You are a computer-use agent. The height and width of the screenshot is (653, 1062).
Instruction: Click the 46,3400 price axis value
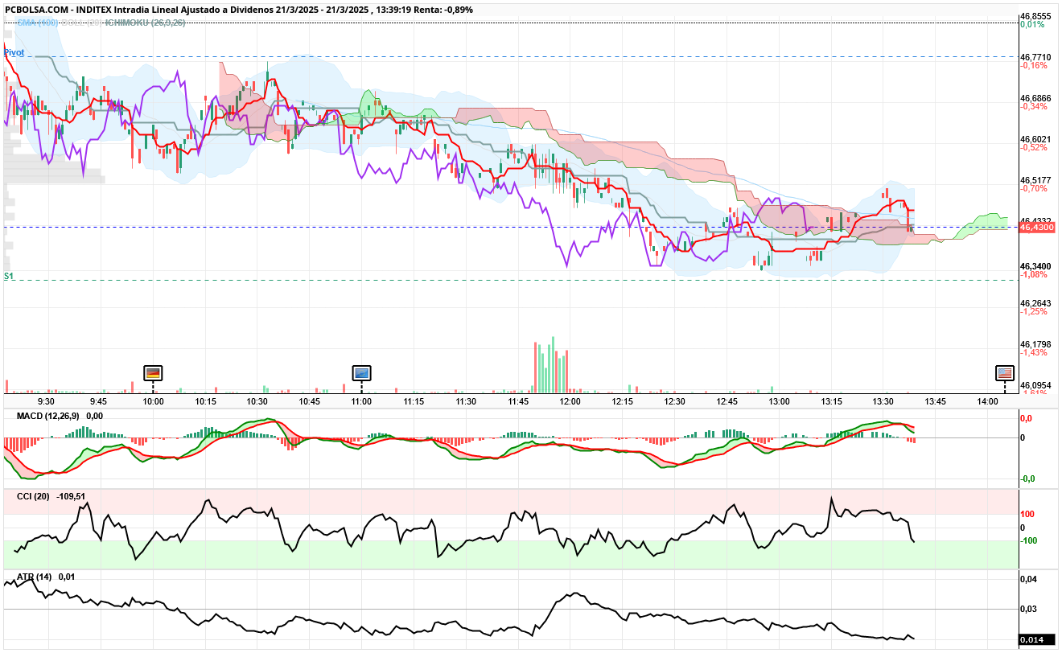click(1035, 266)
